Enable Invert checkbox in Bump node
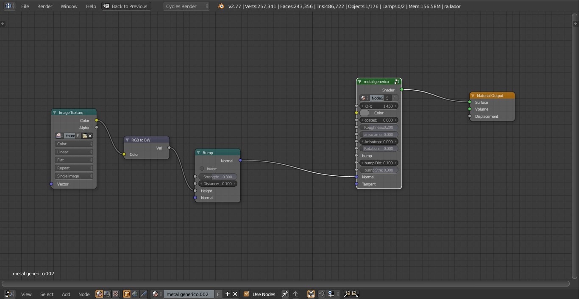The width and height of the screenshot is (579, 299). click(x=202, y=169)
